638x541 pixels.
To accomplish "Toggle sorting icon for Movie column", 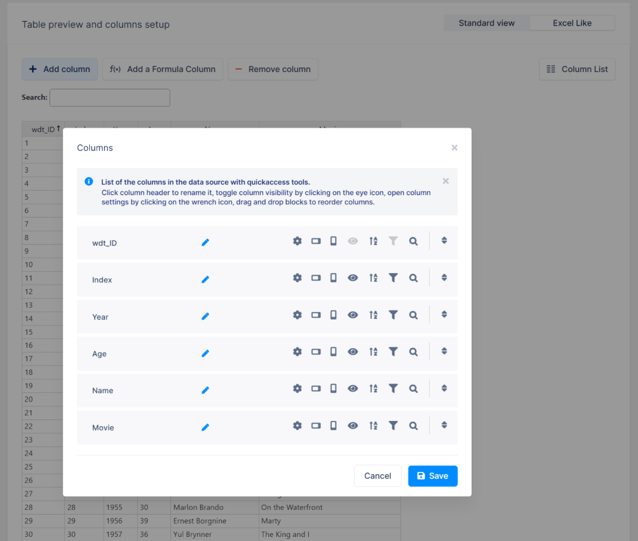I will pos(374,426).
